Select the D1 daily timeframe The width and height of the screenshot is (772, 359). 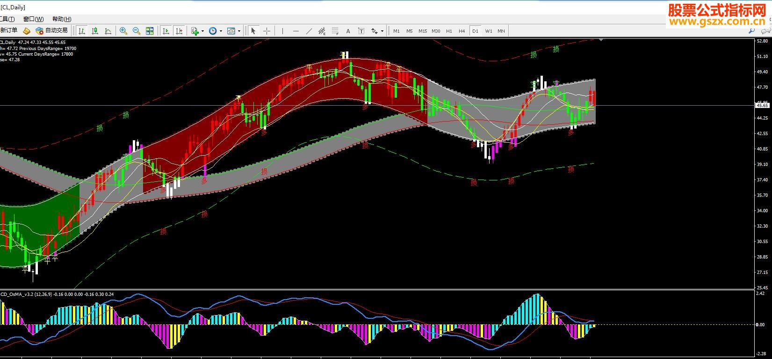click(x=475, y=31)
